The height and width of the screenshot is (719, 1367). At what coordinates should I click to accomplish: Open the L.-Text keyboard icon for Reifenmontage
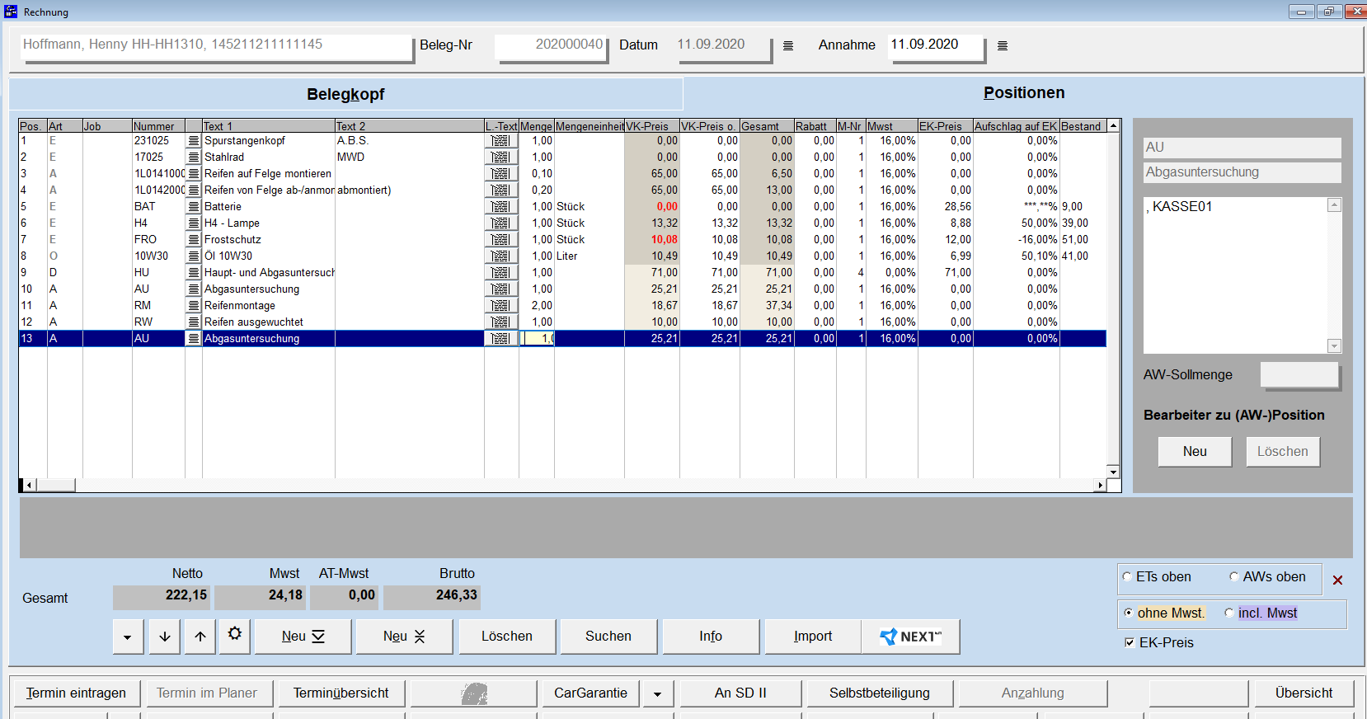(500, 306)
